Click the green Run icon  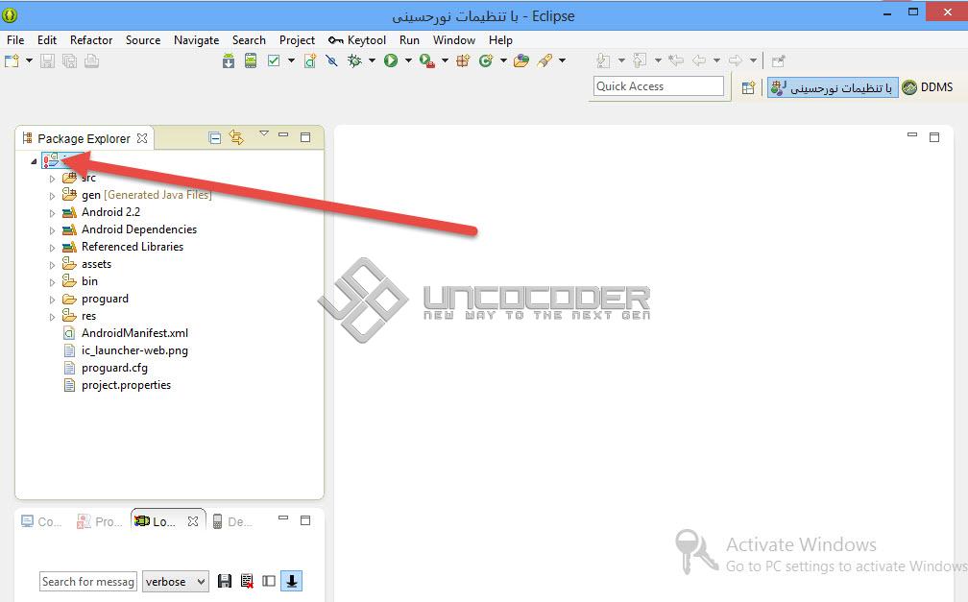coord(391,60)
